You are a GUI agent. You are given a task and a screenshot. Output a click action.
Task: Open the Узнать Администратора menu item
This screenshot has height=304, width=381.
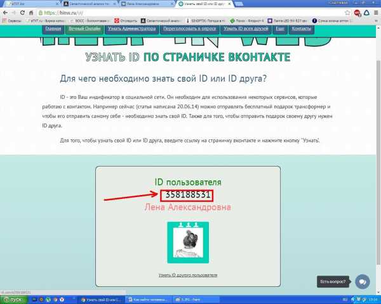tap(131, 28)
